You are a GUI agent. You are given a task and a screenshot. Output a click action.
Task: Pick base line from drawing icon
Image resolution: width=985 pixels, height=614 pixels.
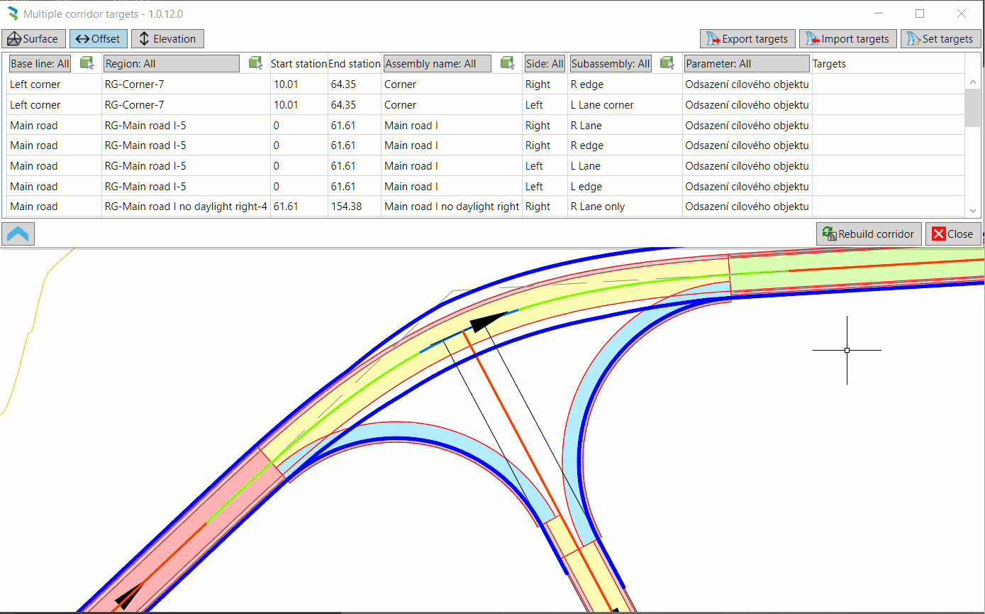[87, 63]
